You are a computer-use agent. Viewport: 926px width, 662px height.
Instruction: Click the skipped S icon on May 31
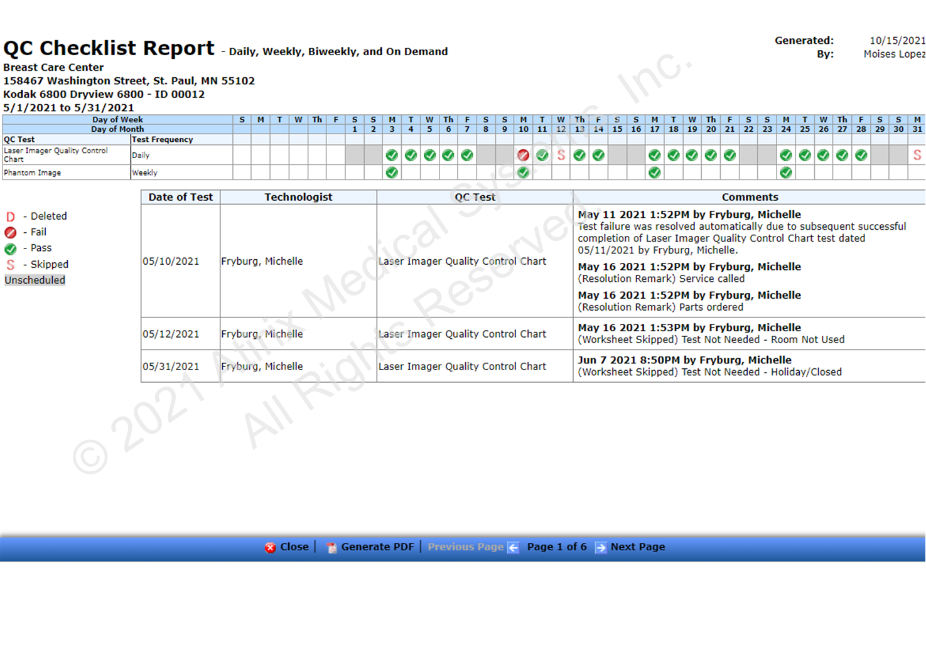tap(917, 155)
